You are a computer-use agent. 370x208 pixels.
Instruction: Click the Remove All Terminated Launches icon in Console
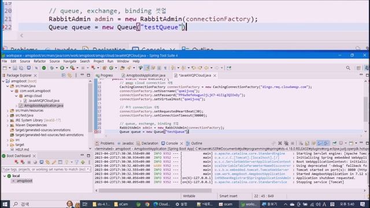pyautogui.click(x=286, y=143)
